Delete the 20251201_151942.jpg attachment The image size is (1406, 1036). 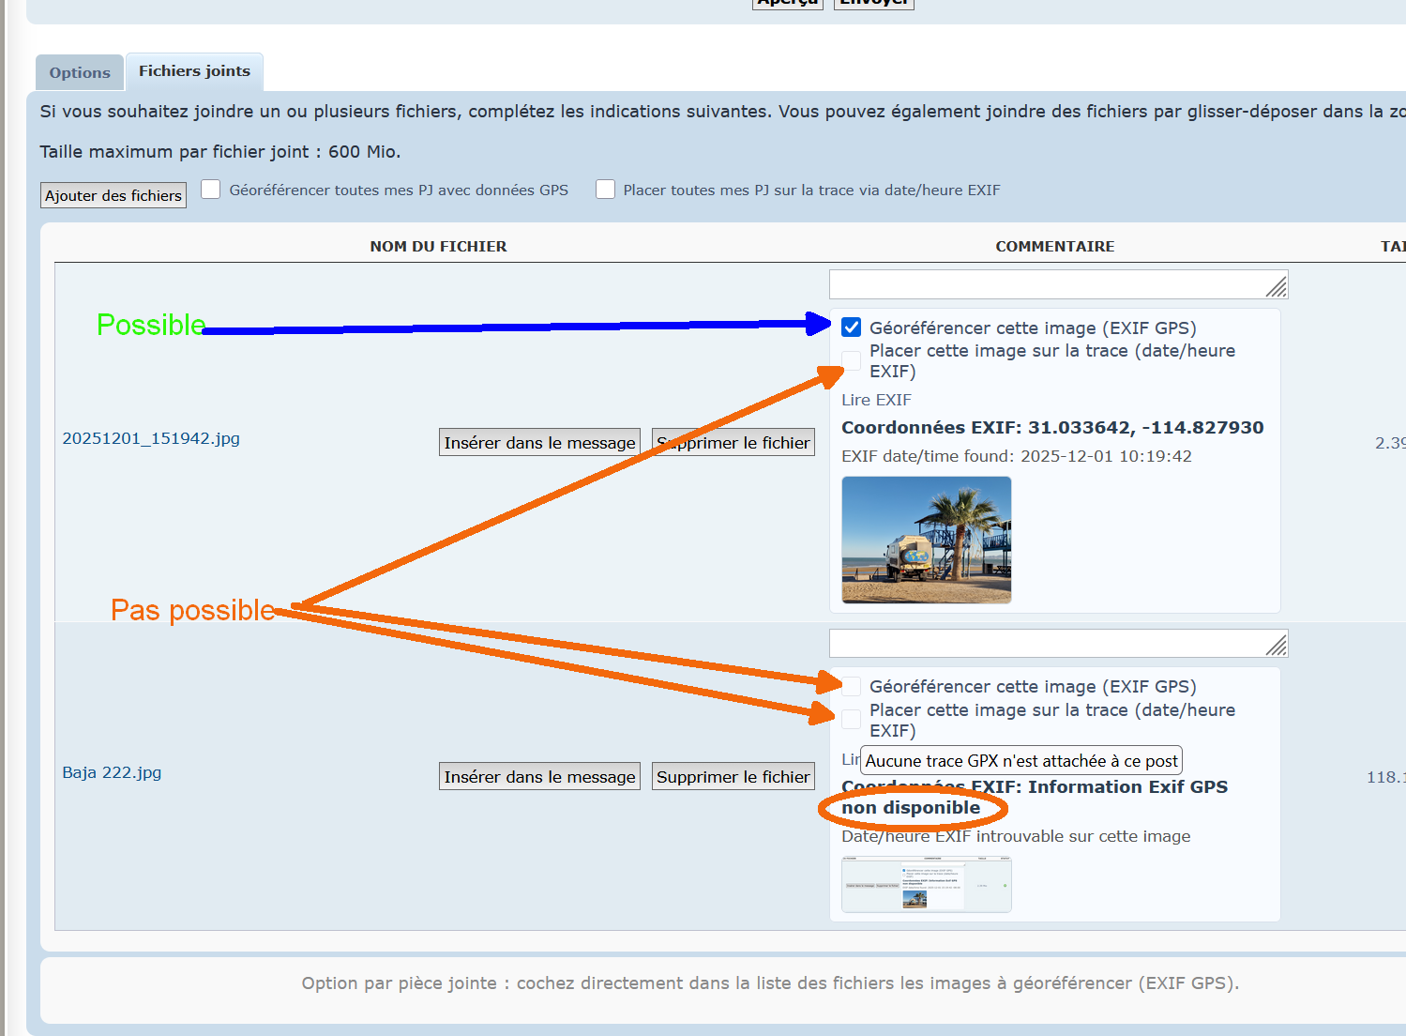tap(733, 443)
